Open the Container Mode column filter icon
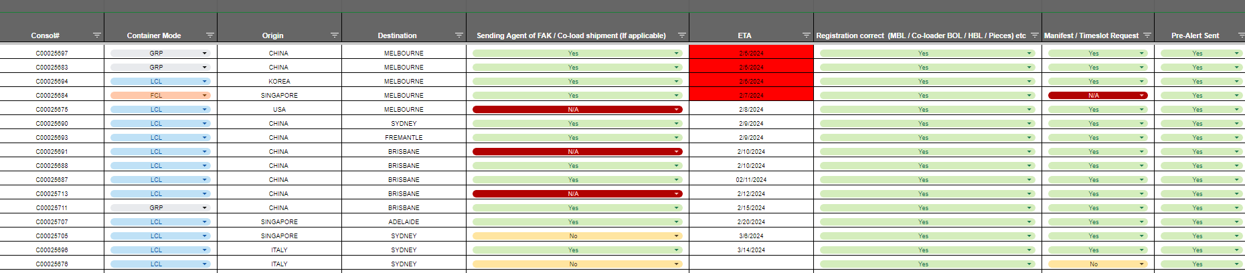Image resolution: width=1245 pixels, height=273 pixels. 210,35
